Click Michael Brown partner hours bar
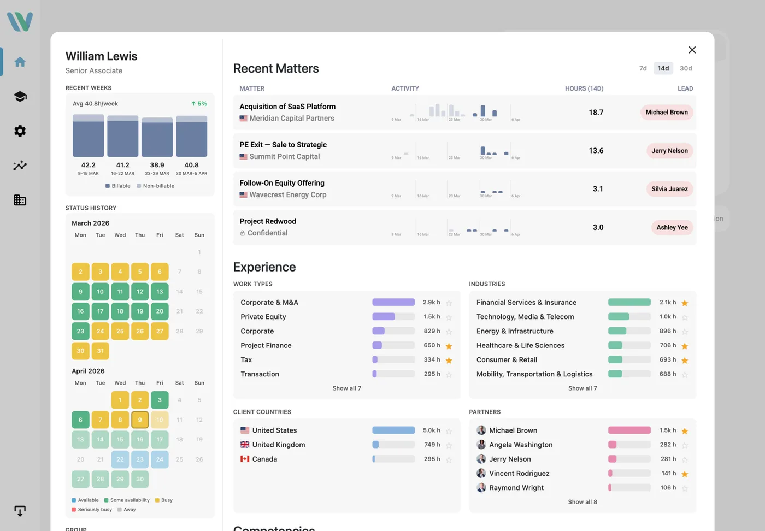The height and width of the screenshot is (531, 765). click(629, 430)
